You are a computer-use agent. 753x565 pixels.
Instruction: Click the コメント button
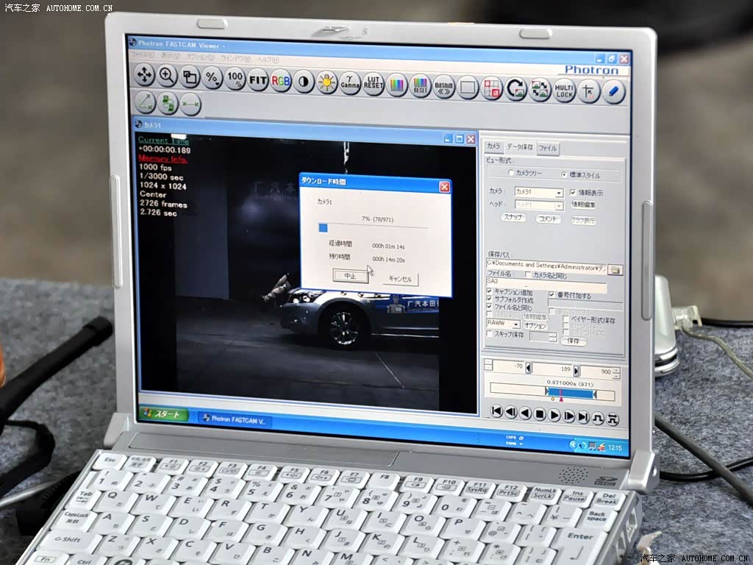(548, 219)
